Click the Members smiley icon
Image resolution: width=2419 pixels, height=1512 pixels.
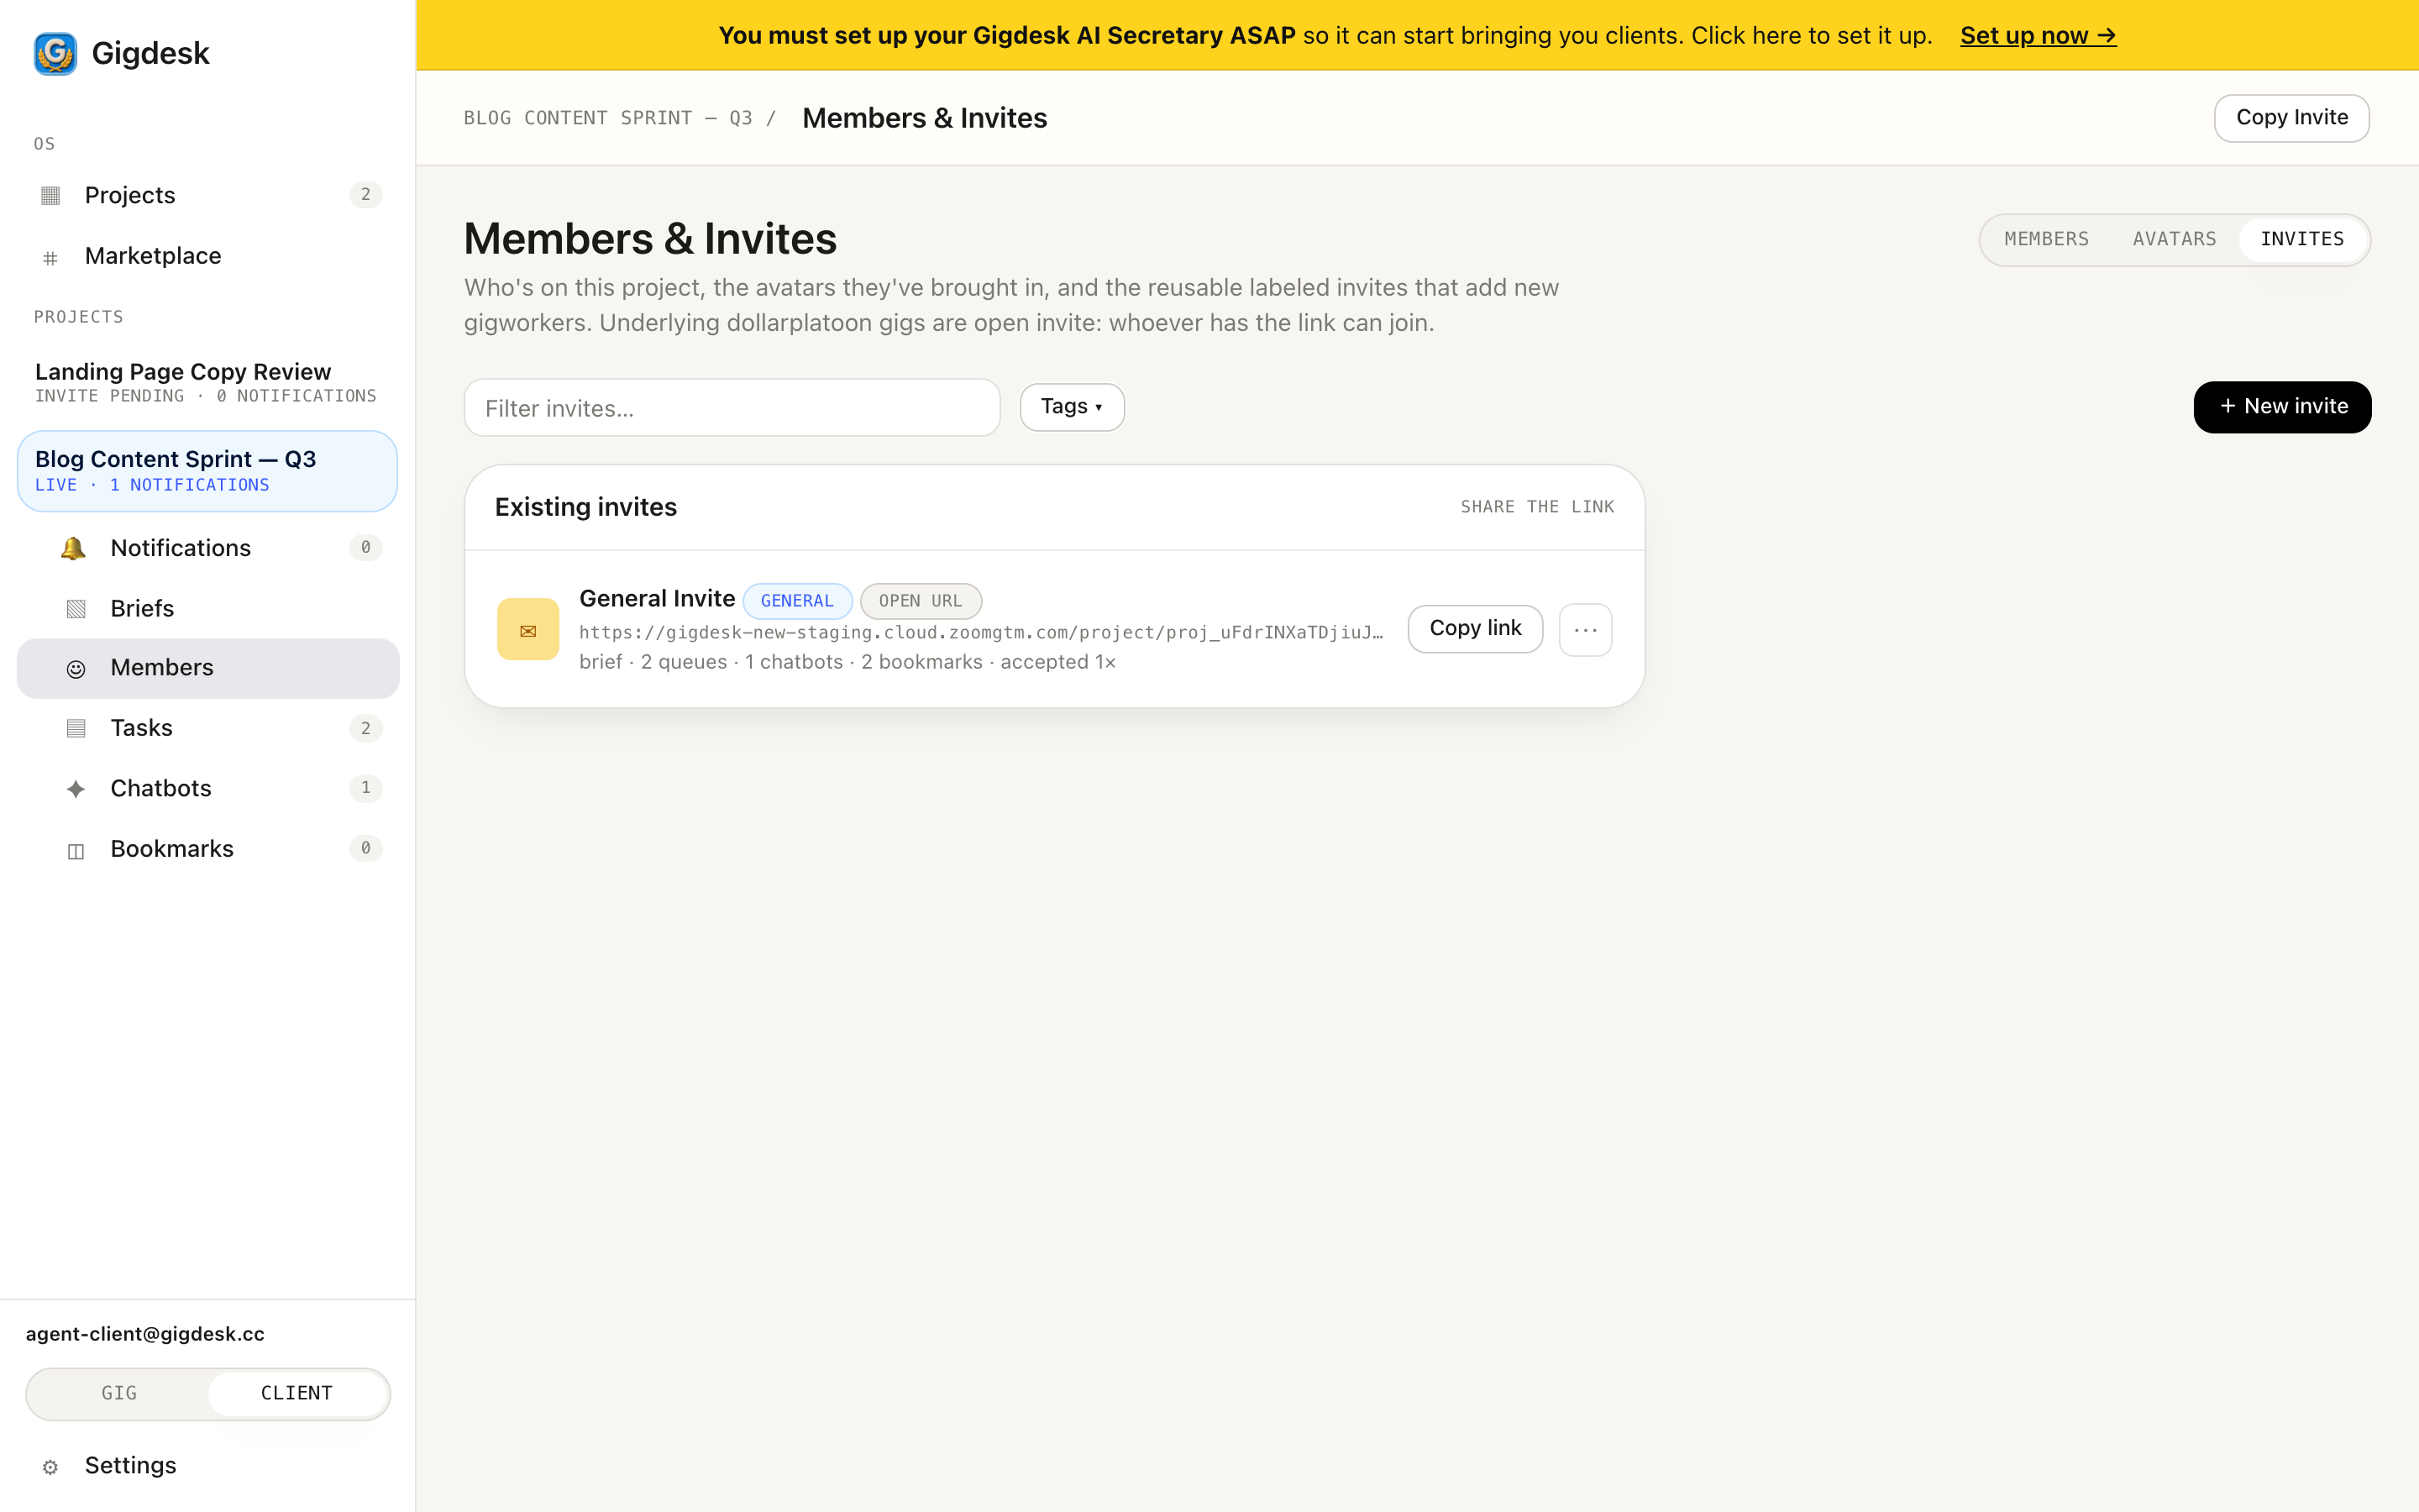(x=76, y=669)
